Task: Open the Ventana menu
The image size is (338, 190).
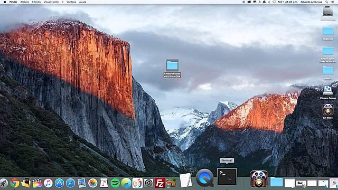Action: tap(71, 2)
